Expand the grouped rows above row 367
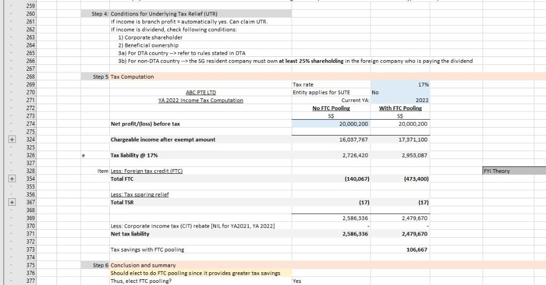Viewport: 546px width, 285px height. [4, 202]
